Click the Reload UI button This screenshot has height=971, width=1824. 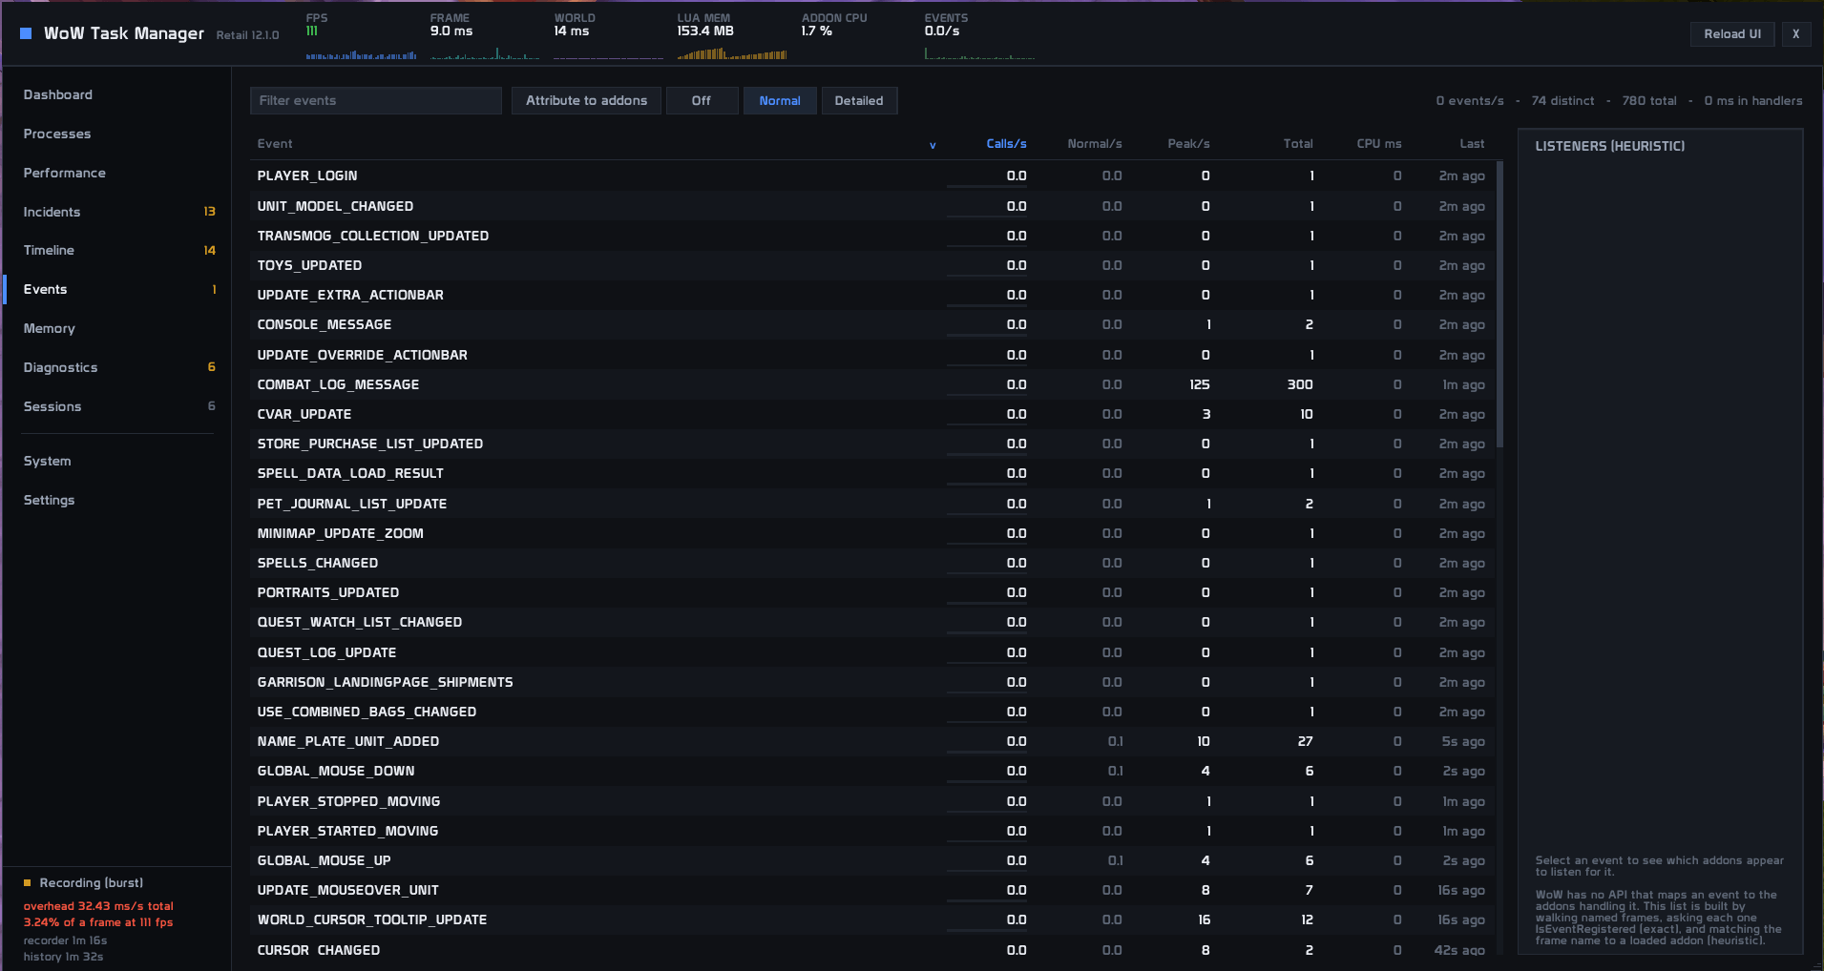click(x=1732, y=34)
